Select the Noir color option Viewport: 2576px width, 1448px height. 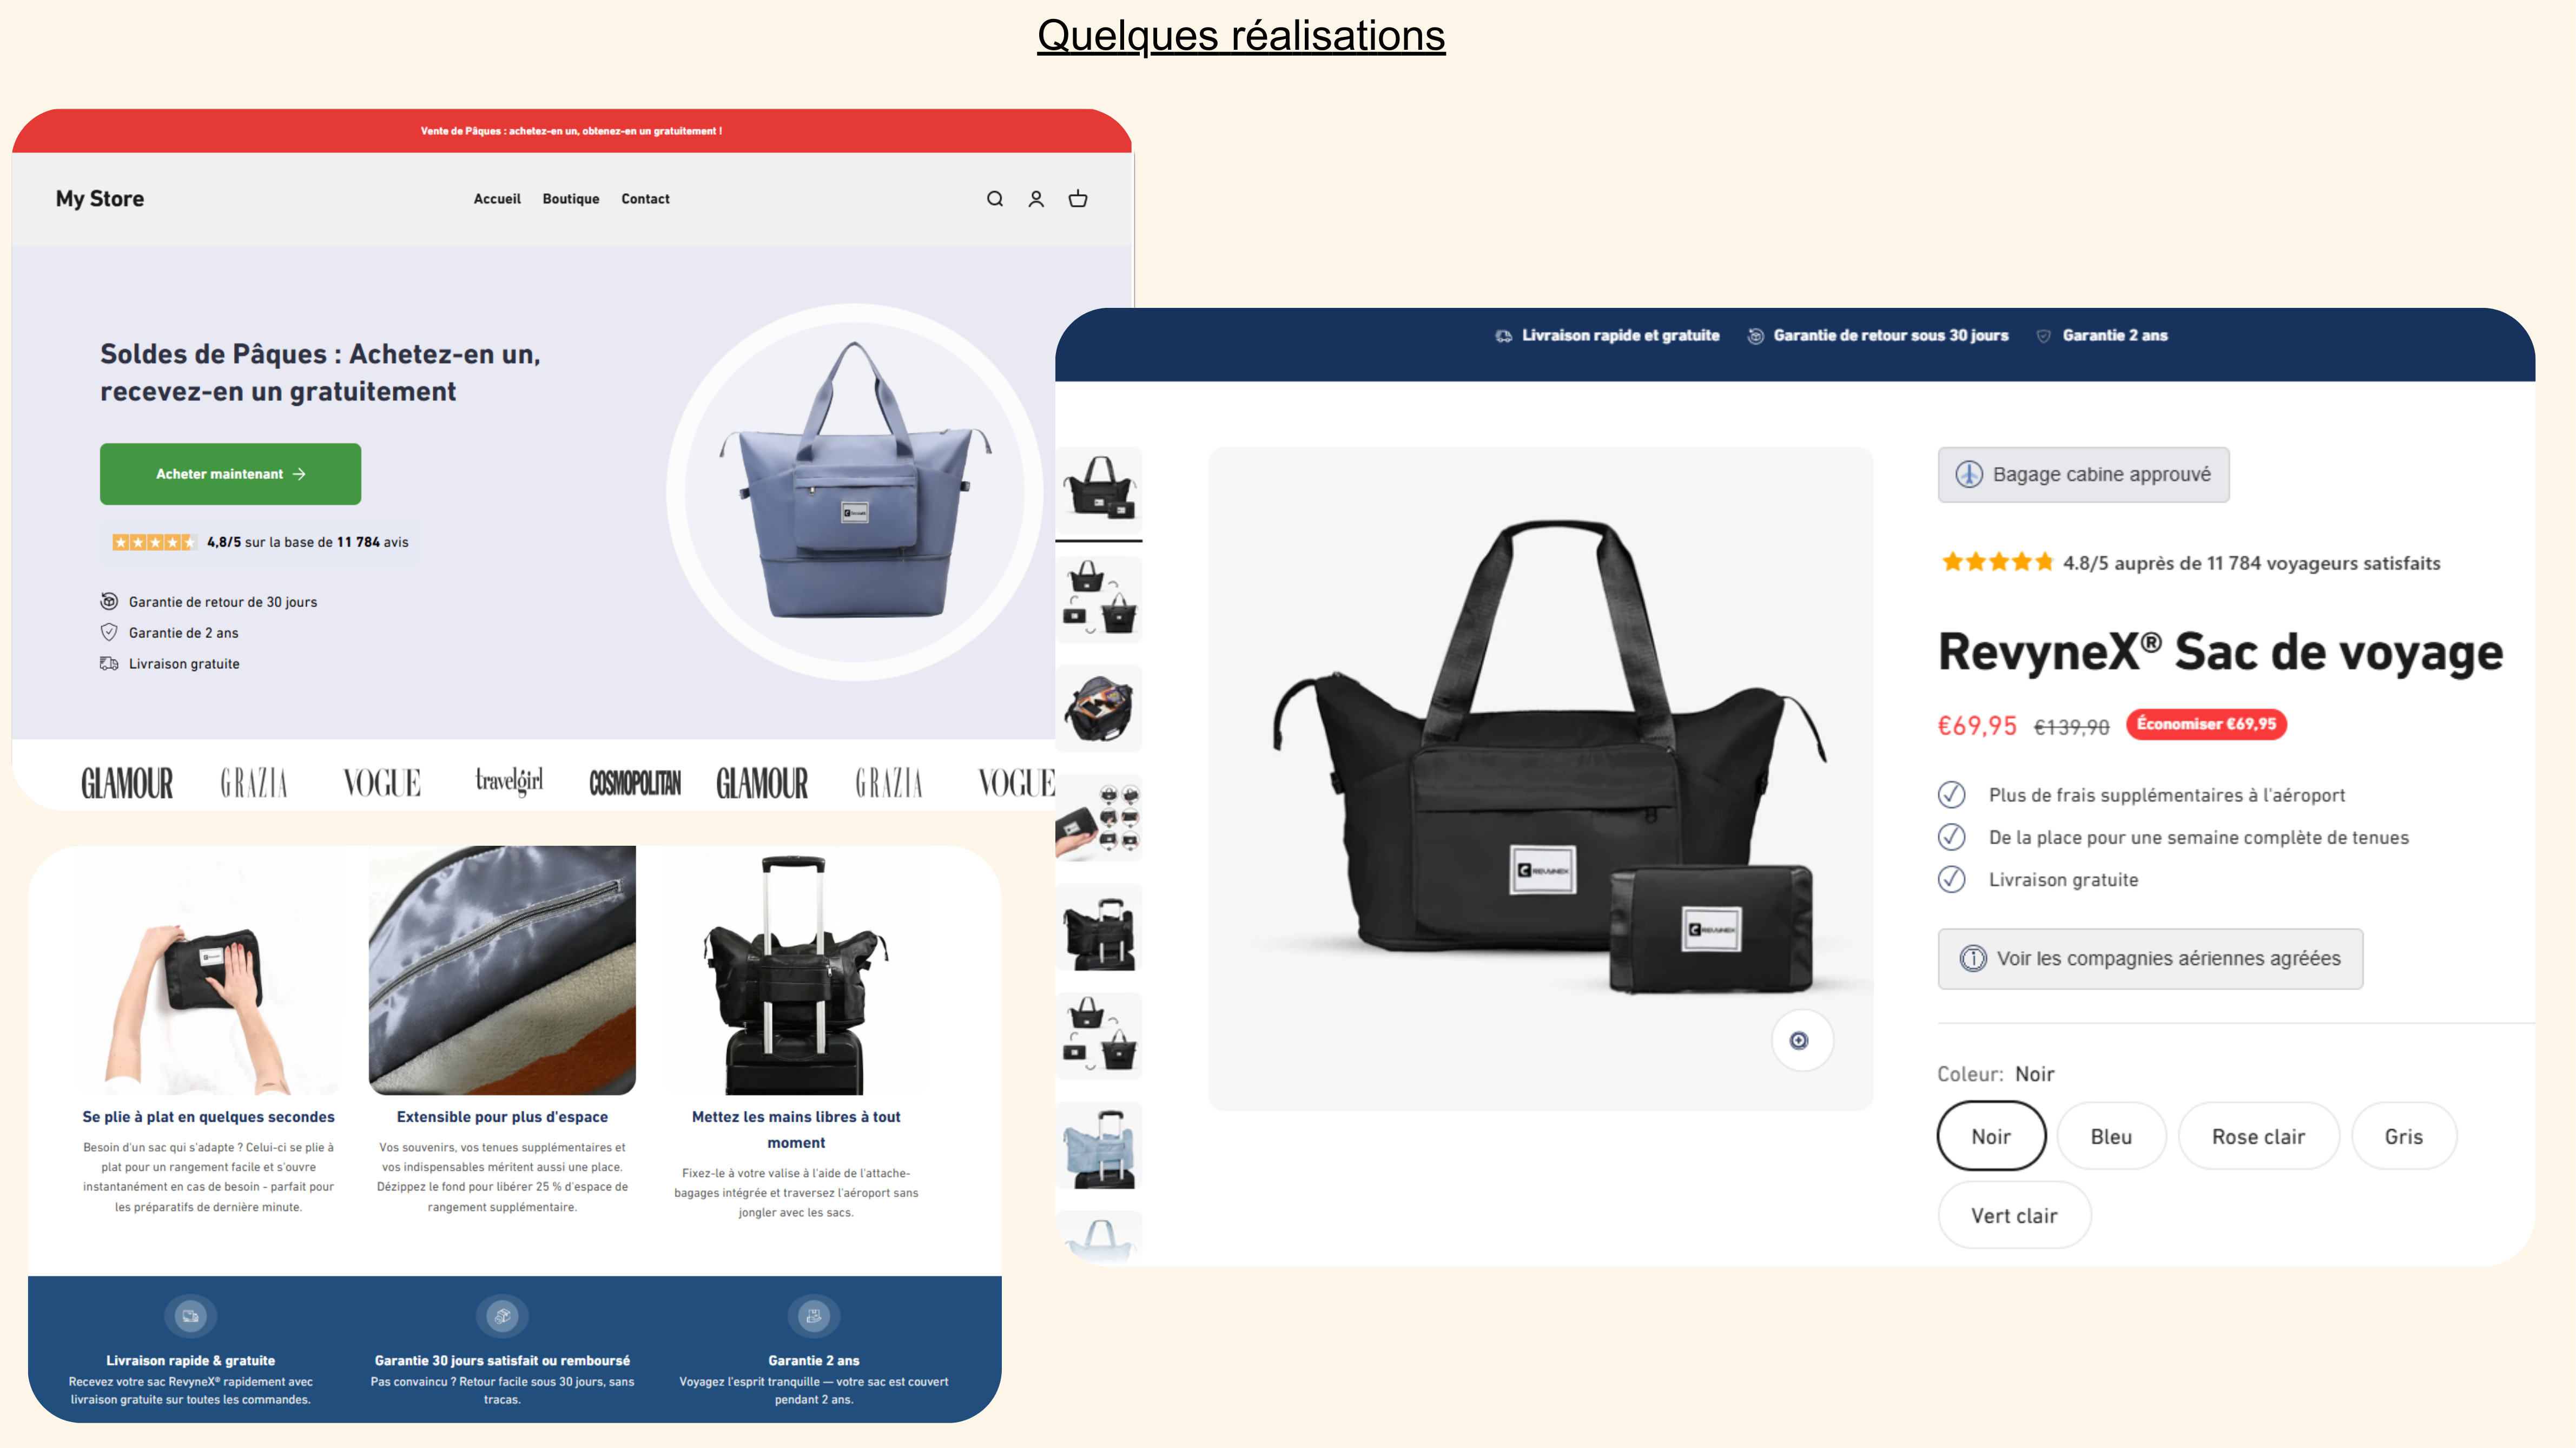pos(1991,1137)
